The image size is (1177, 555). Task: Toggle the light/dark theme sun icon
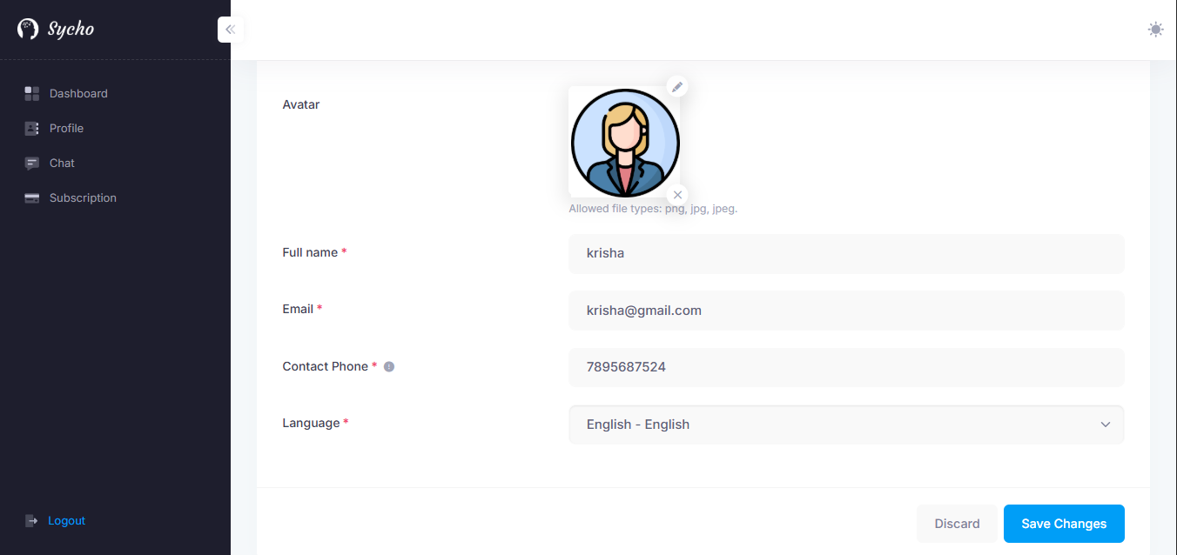click(1155, 30)
